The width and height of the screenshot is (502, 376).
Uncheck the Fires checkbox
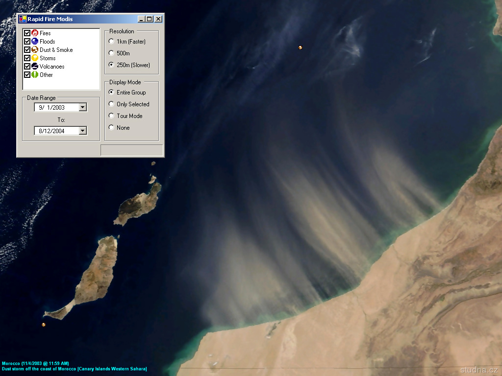click(x=27, y=33)
